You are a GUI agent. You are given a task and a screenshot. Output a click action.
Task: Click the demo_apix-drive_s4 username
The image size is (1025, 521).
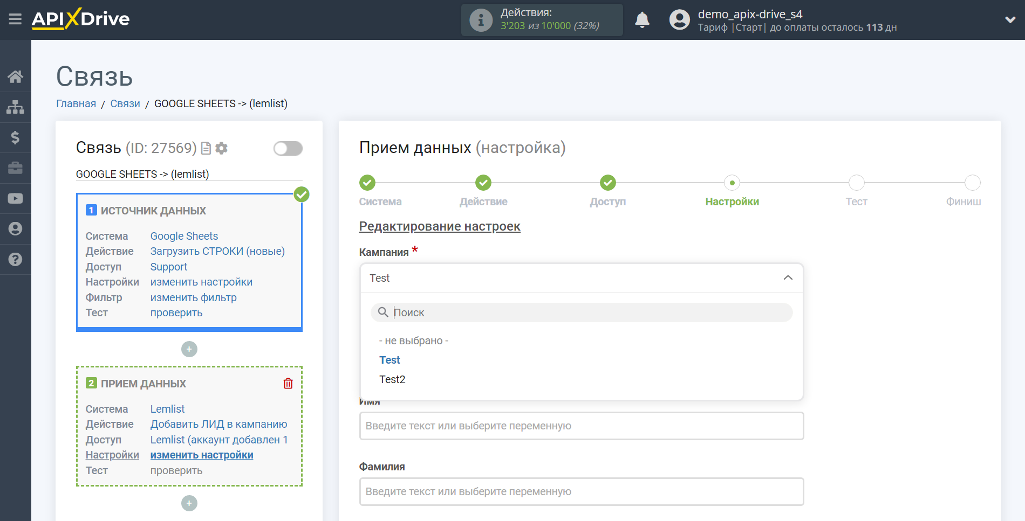[x=750, y=14]
